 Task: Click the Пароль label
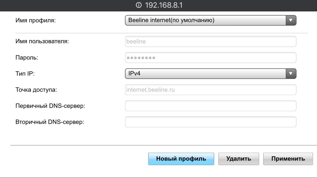click(x=27, y=58)
